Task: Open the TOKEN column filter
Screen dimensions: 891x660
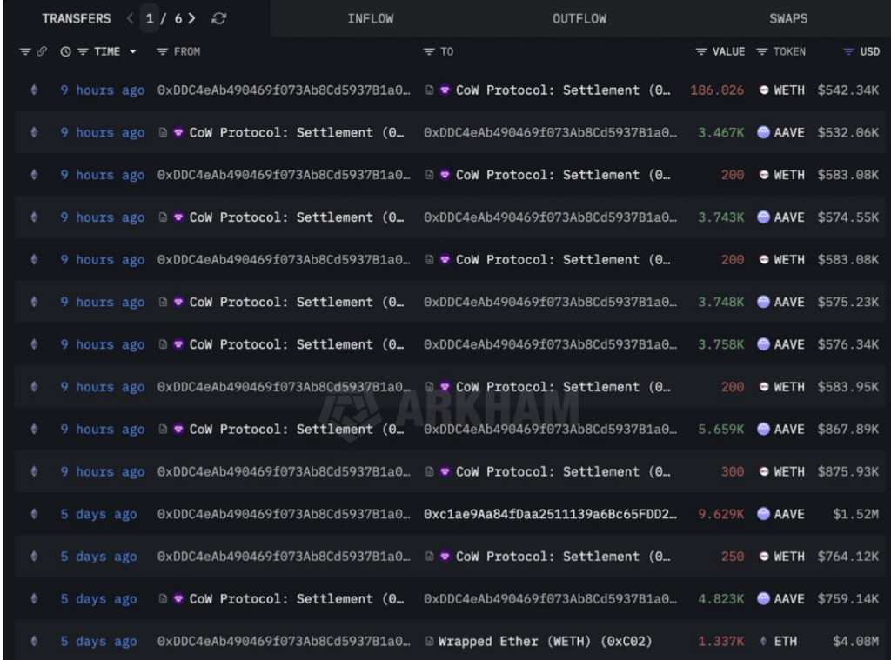Action: 761,52
